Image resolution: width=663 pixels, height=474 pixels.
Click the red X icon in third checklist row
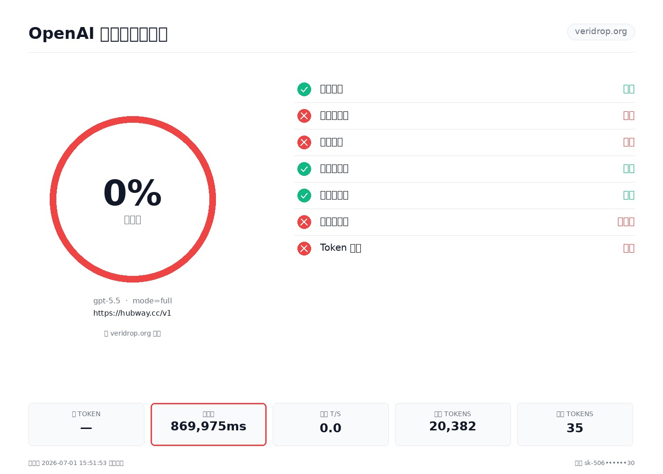(x=304, y=142)
